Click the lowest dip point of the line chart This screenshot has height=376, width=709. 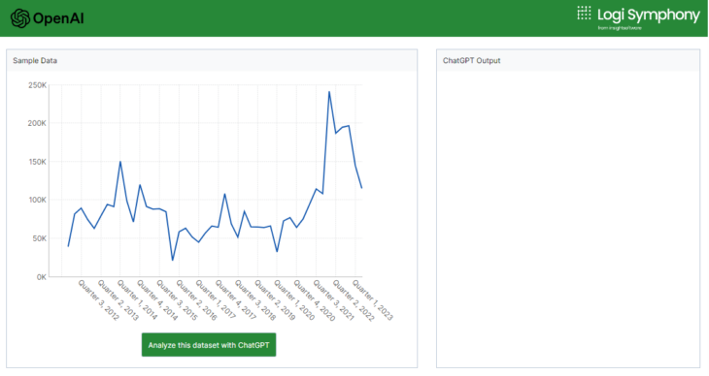click(172, 260)
